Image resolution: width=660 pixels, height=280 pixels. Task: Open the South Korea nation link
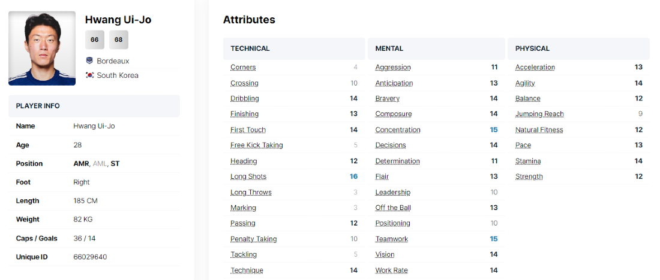[118, 75]
